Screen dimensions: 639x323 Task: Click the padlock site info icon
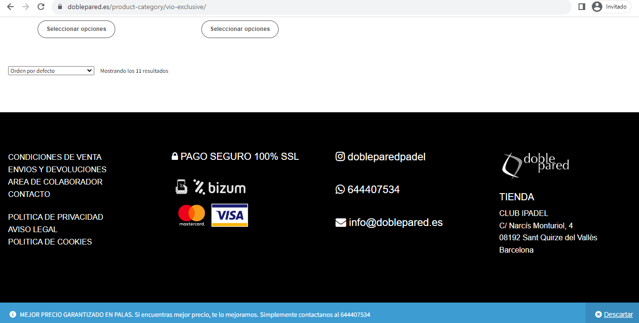[60, 7]
